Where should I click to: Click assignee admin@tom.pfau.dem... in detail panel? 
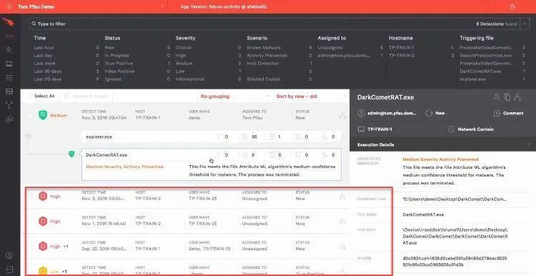click(387, 113)
